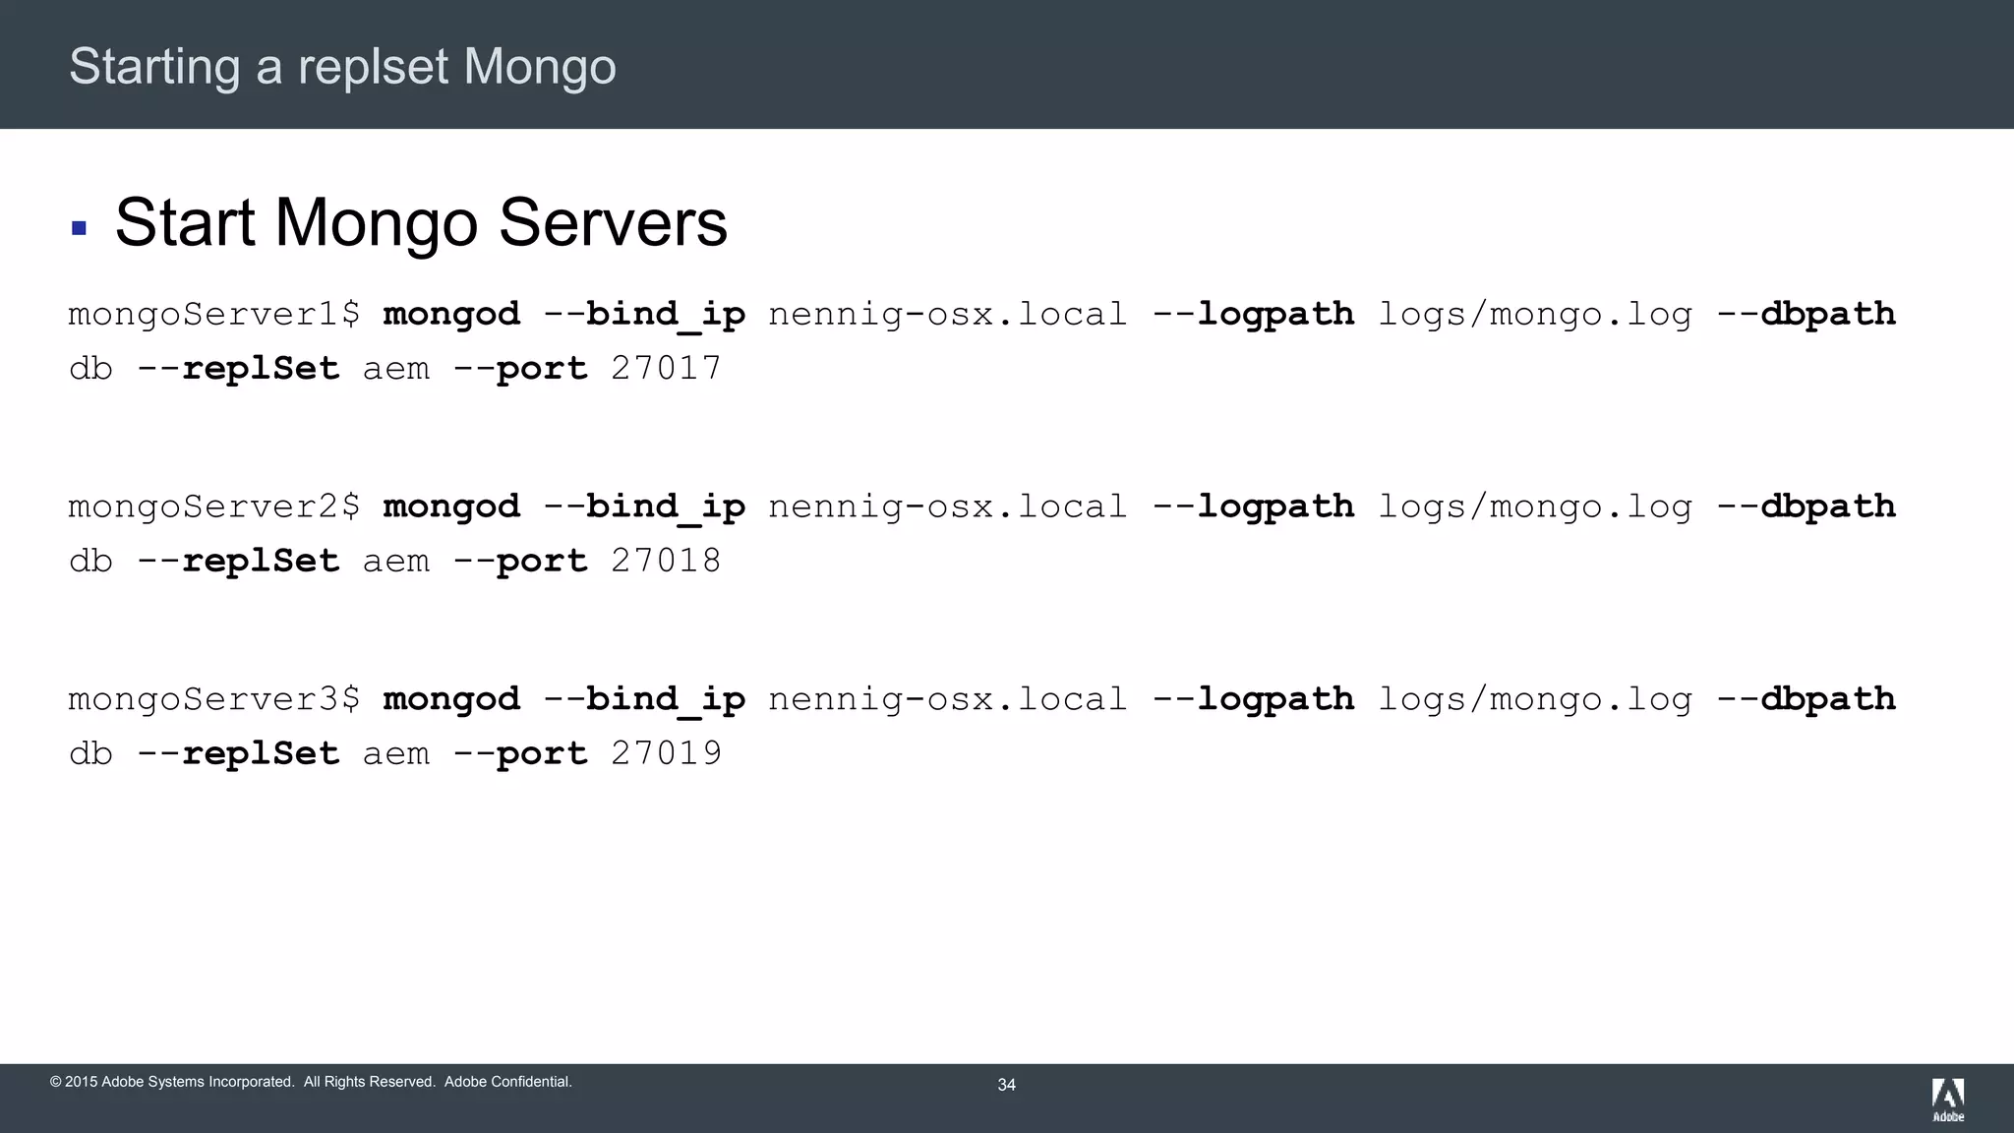Click '--port' on the line ending 27018
Viewport: 2014px width, 1133px height.
click(520, 564)
